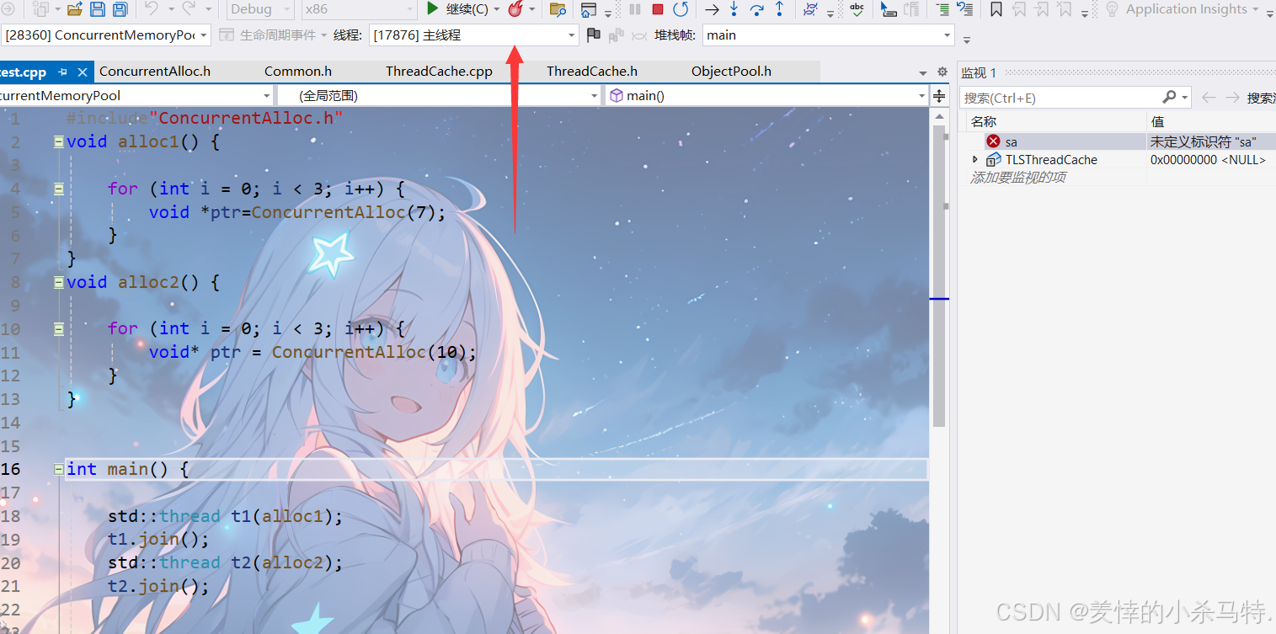Collapse the first for loop outline
1276x634 pixels.
58,189
